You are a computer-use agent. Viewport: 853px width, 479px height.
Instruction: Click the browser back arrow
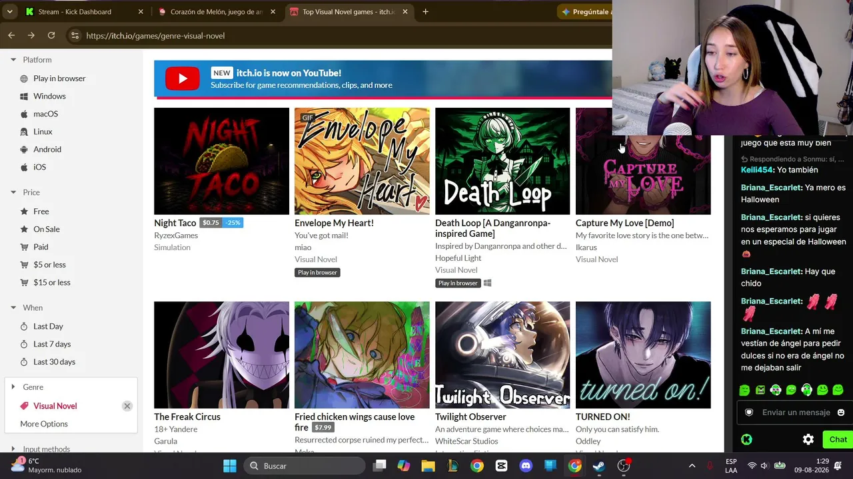pyautogui.click(x=11, y=35)
